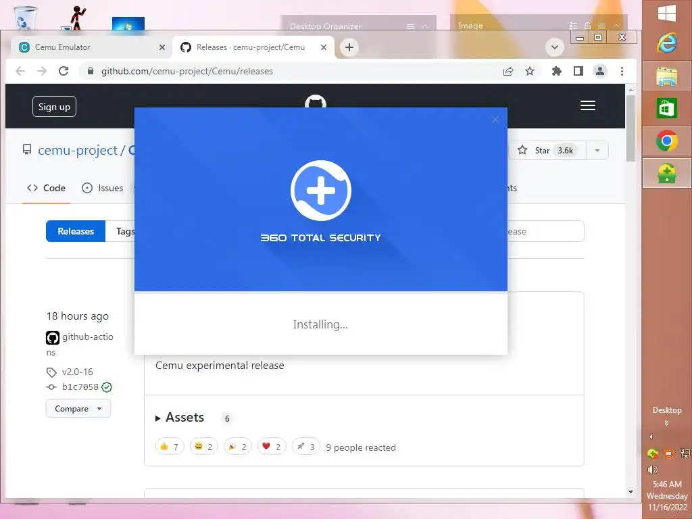Go forward in browser history
Image resolution: width=692 pixels, height=519 pixels.
[42, 71]
